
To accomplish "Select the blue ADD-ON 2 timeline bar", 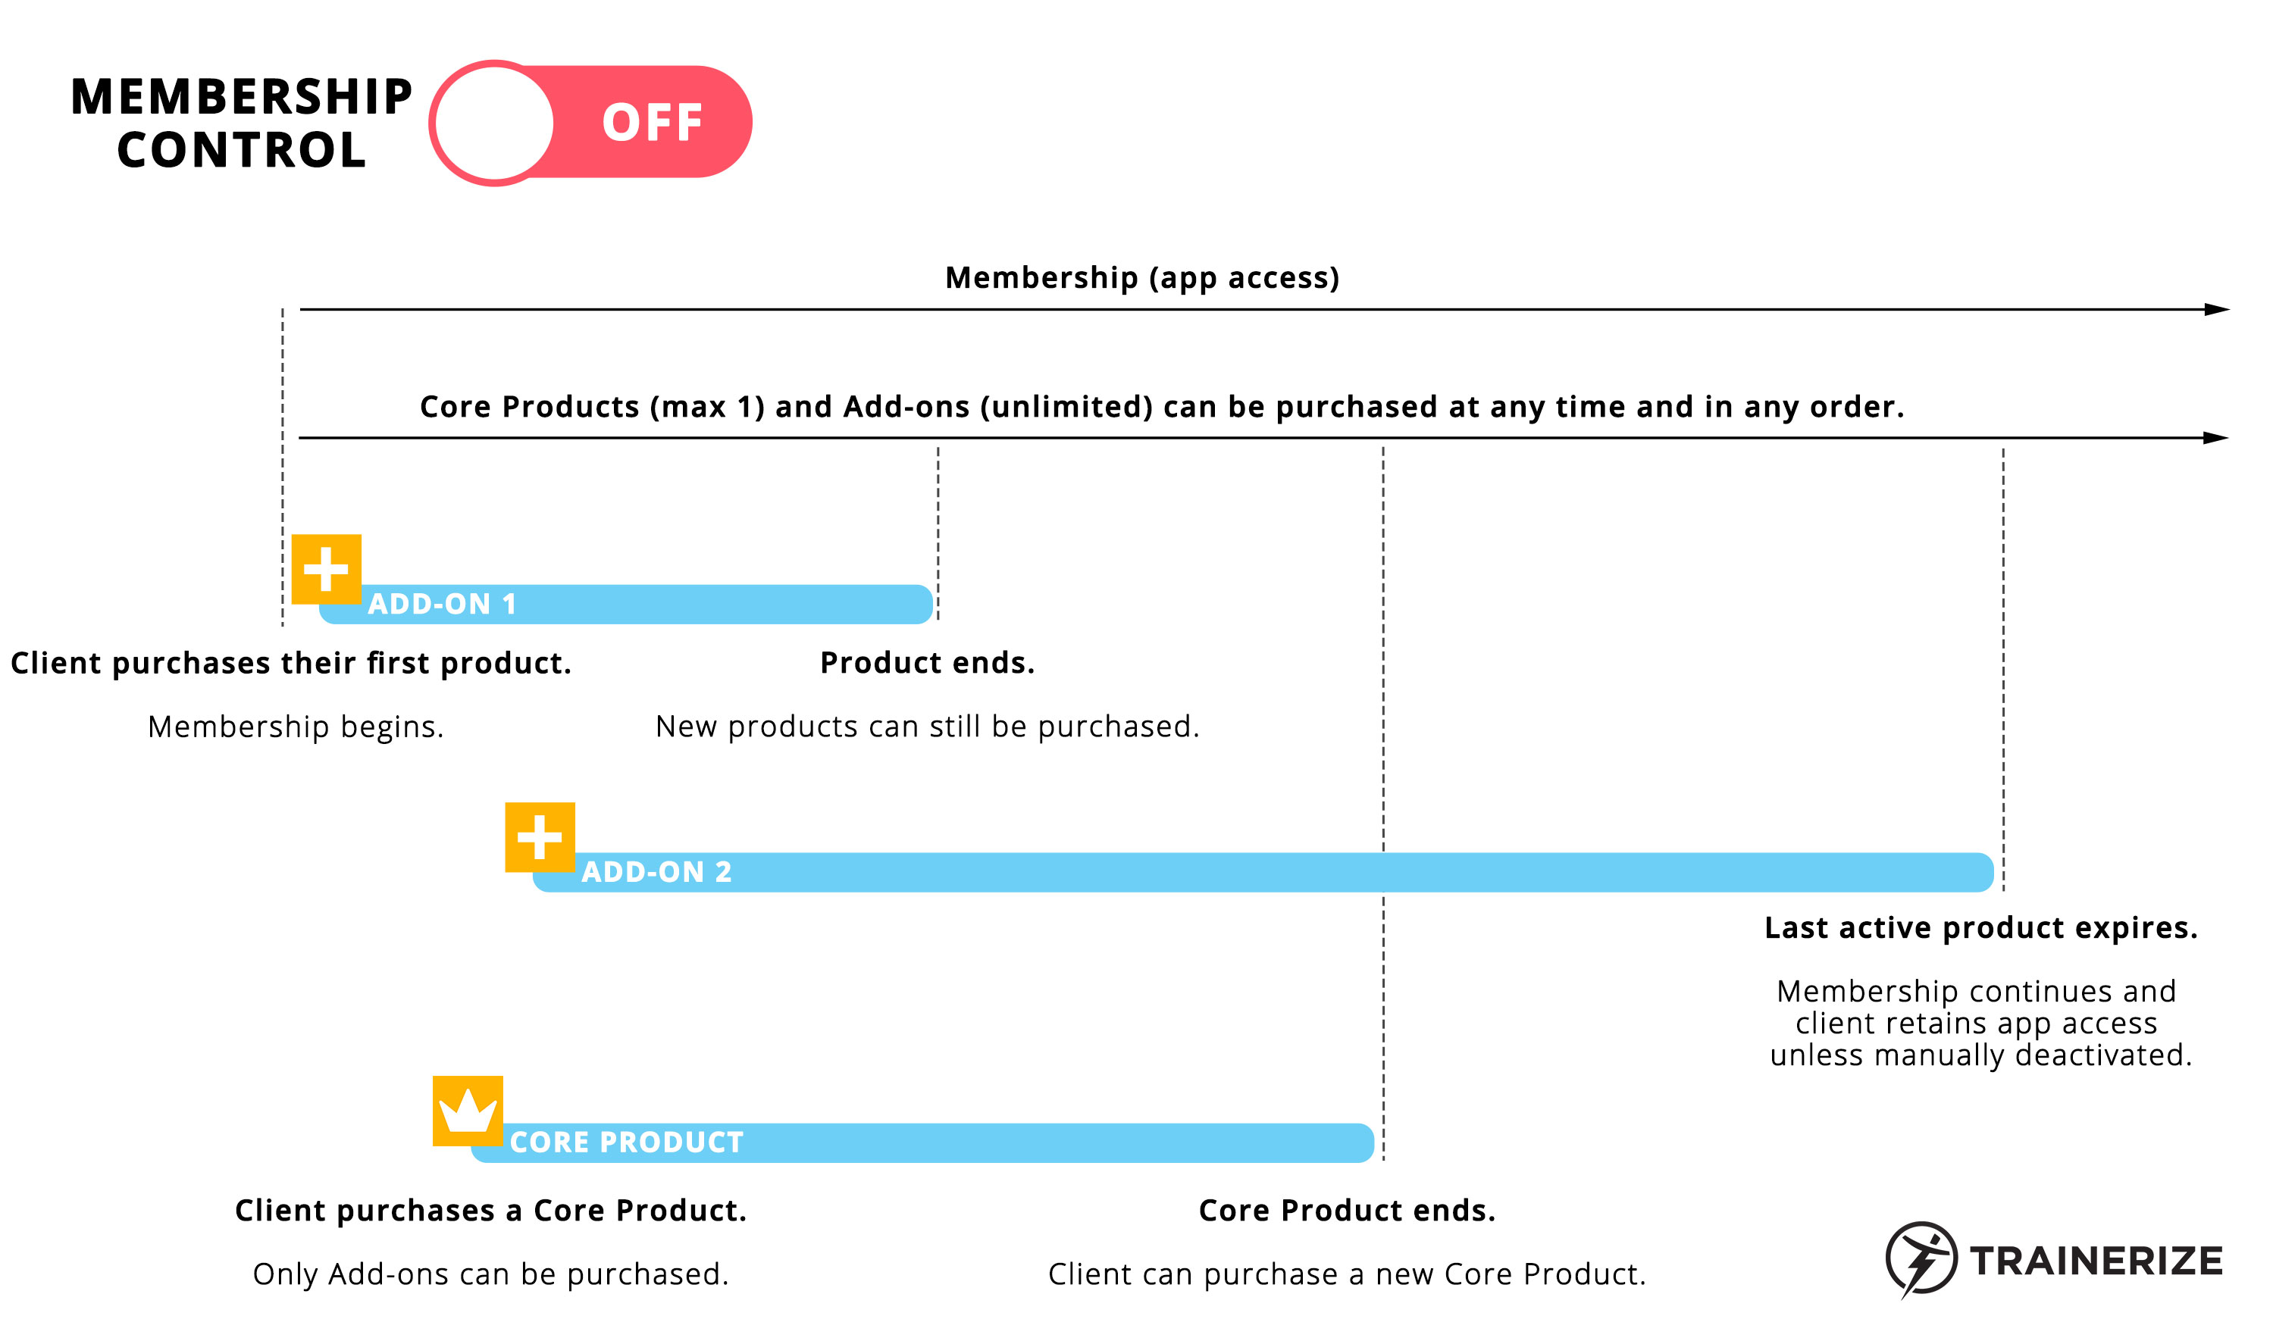I will point(1265,873).
